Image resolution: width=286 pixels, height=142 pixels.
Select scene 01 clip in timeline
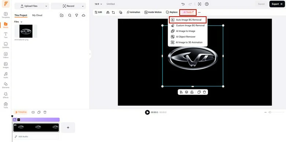tap(36, 128)
